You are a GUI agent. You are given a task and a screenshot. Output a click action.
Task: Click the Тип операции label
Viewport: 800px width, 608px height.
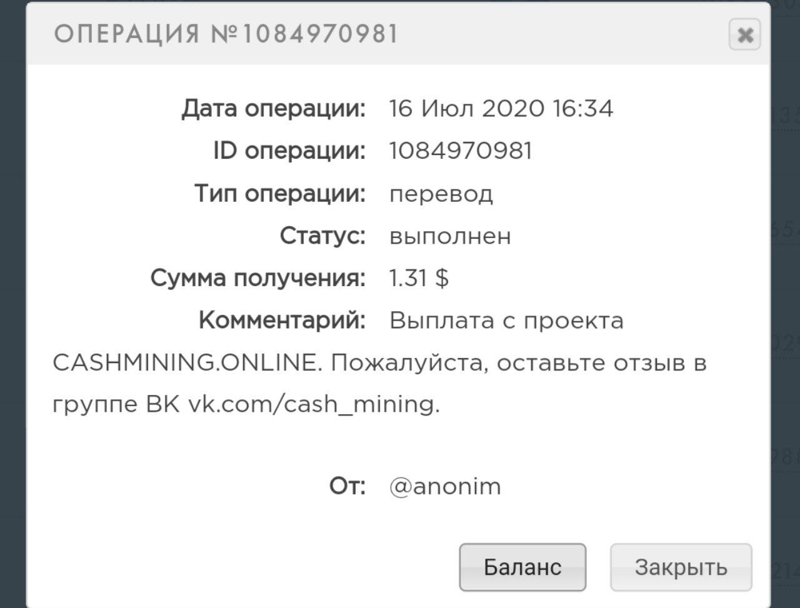coord(279,194)
